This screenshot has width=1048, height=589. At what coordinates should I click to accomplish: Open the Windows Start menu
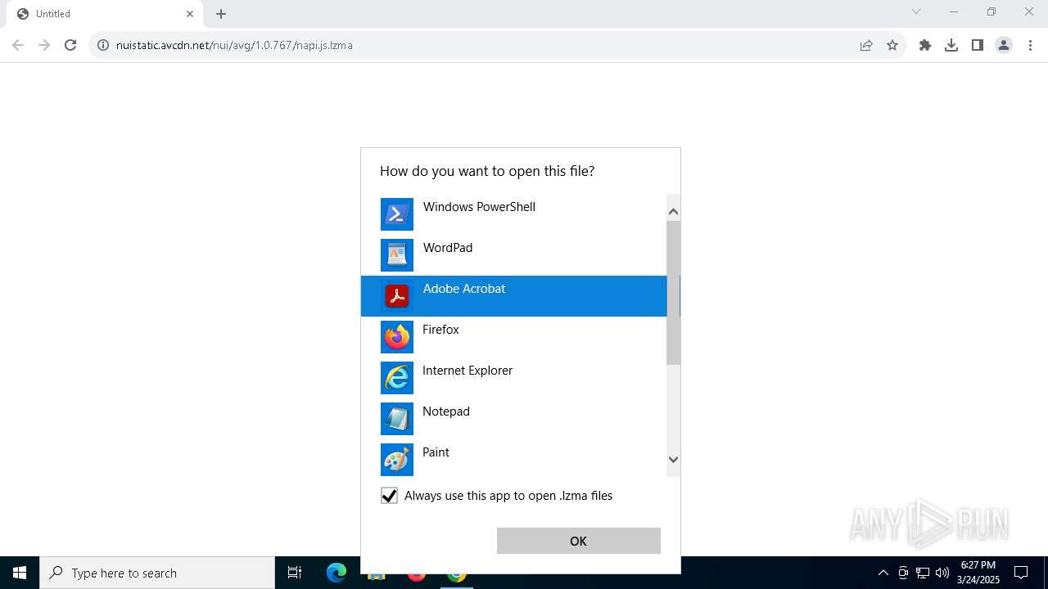click(x=20, y=573)
